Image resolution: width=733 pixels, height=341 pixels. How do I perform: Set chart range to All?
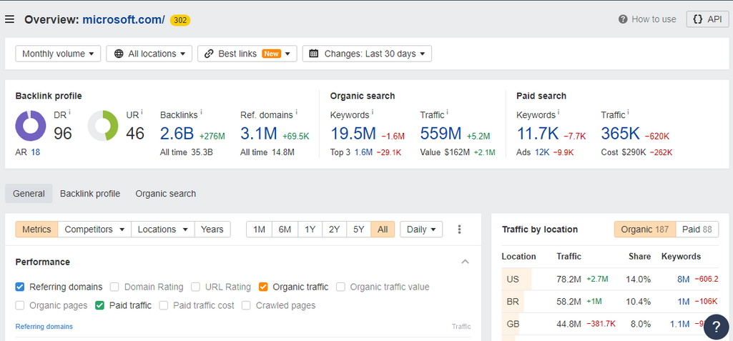click(383, 229)
